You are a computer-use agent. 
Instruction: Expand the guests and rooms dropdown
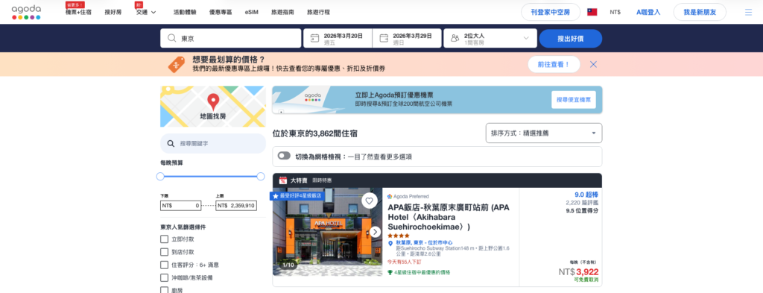[490, 38]
